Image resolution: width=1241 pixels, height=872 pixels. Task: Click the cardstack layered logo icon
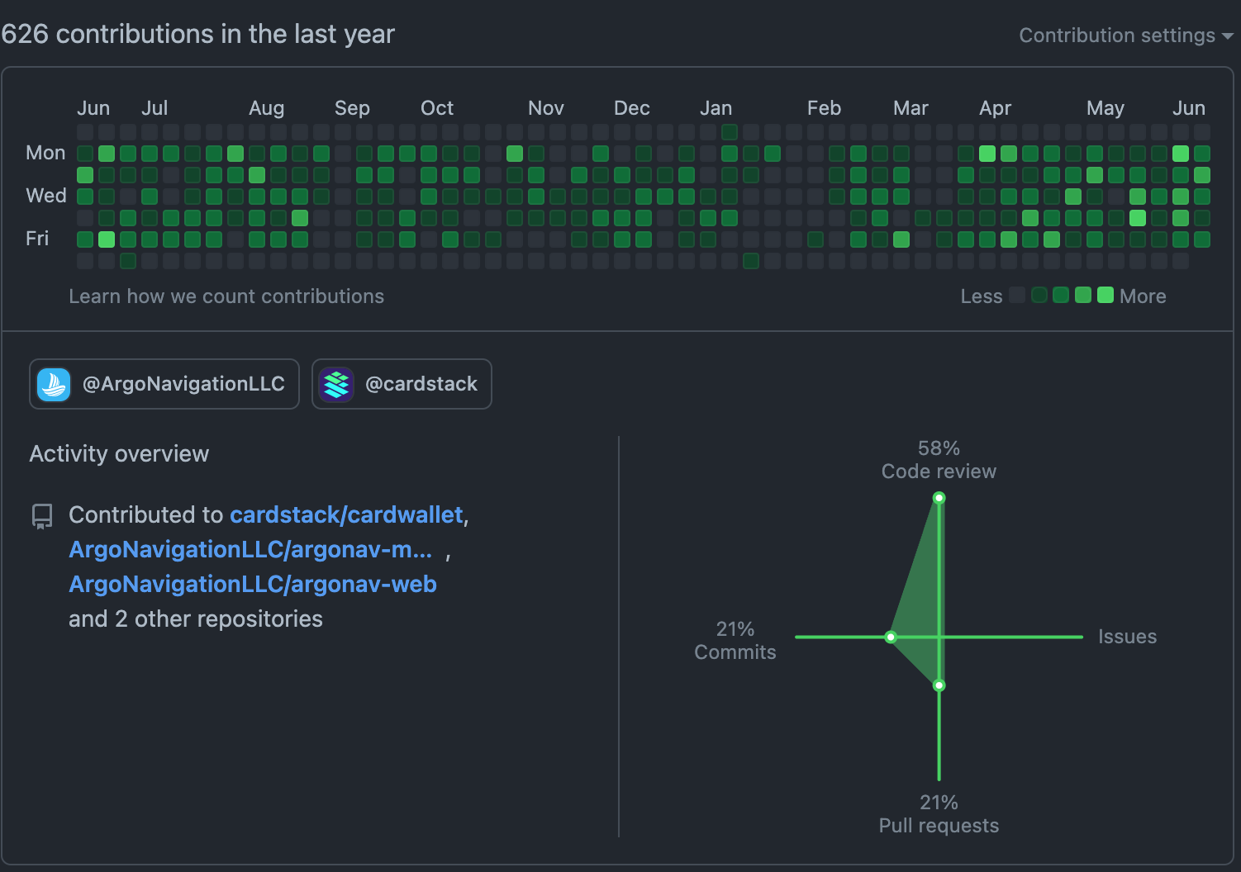[x=336, y=384]
